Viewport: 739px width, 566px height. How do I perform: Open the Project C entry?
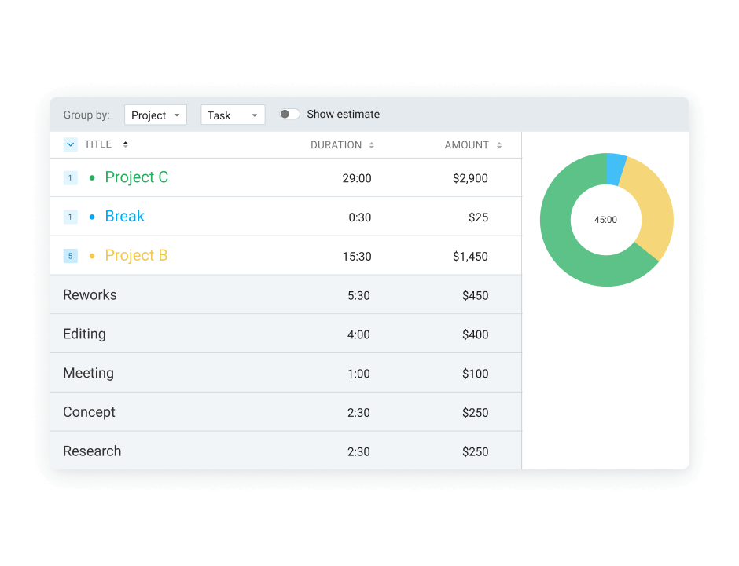pyautogui.click(x=136, y=177)
